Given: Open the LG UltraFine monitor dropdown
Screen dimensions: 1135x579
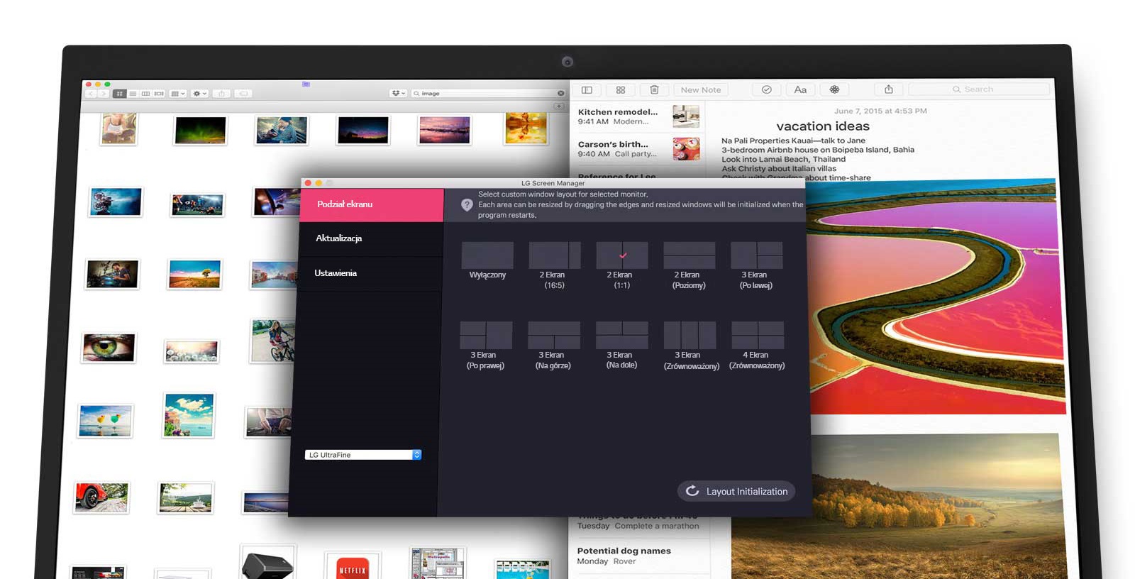Looking at the screenshot, I should pos(363,455).
